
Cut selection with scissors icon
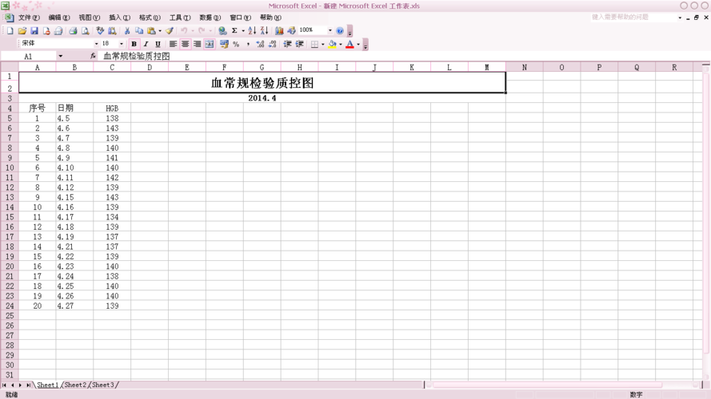point(127,31)
